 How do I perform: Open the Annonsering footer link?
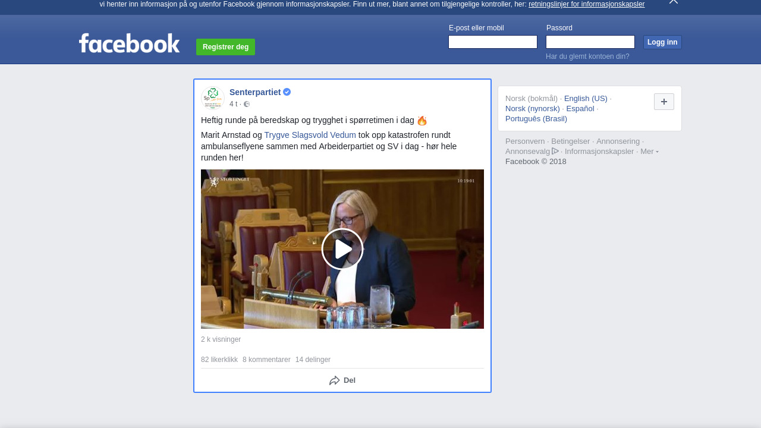618,141
